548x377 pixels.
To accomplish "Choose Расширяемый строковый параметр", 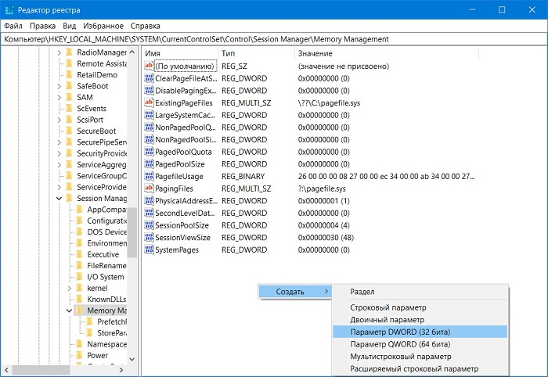I will [x=420, y=368].
